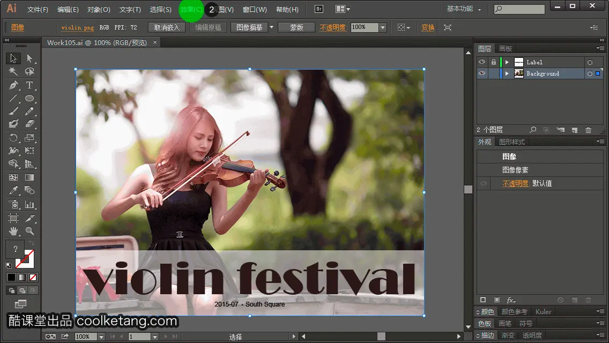Open the Kuler panel tab

pos(543,311)
